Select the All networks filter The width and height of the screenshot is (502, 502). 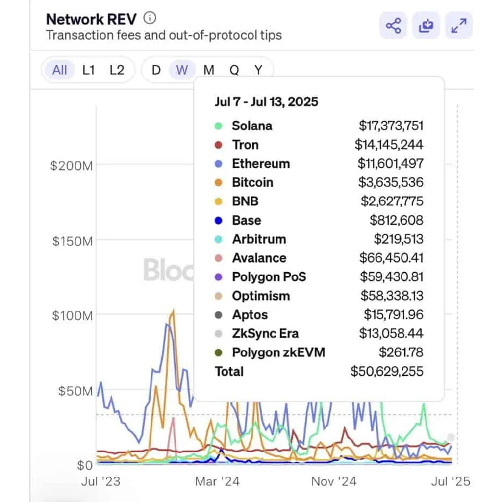(59, 70)
